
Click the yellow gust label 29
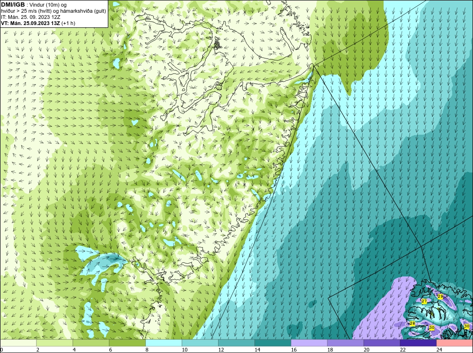(x=440, y=296)
